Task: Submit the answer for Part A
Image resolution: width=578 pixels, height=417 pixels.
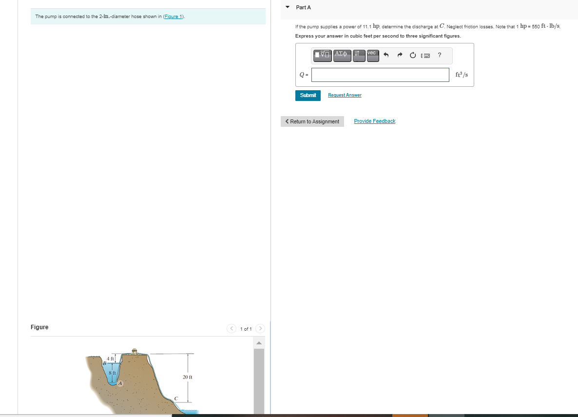Action: click(x=308, y=95)
